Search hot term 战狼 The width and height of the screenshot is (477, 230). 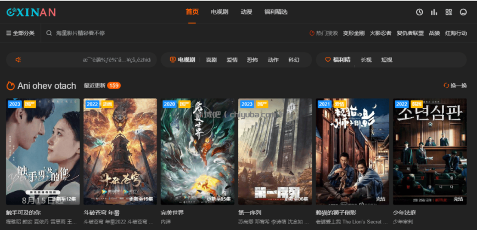pyautogui.click(x=434, y=33)
